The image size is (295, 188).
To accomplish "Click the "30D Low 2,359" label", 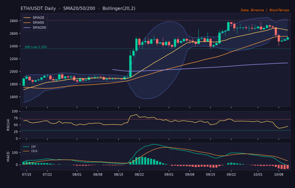I will [x=35, y=47].
